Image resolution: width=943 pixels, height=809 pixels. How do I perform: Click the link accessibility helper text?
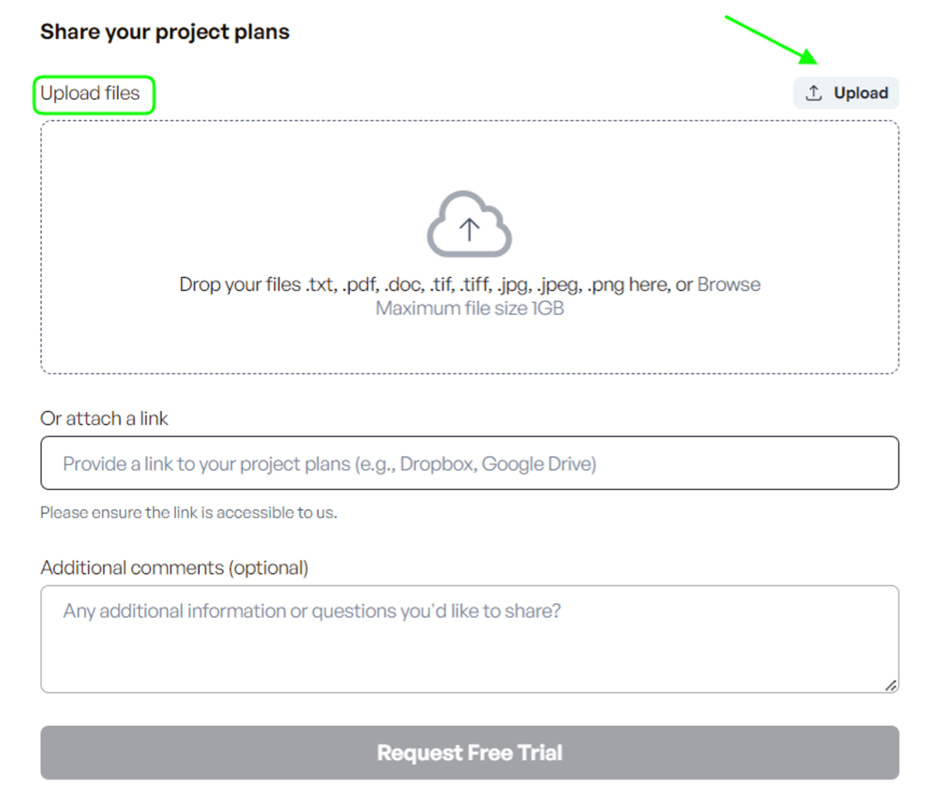[x=189, y=512]
